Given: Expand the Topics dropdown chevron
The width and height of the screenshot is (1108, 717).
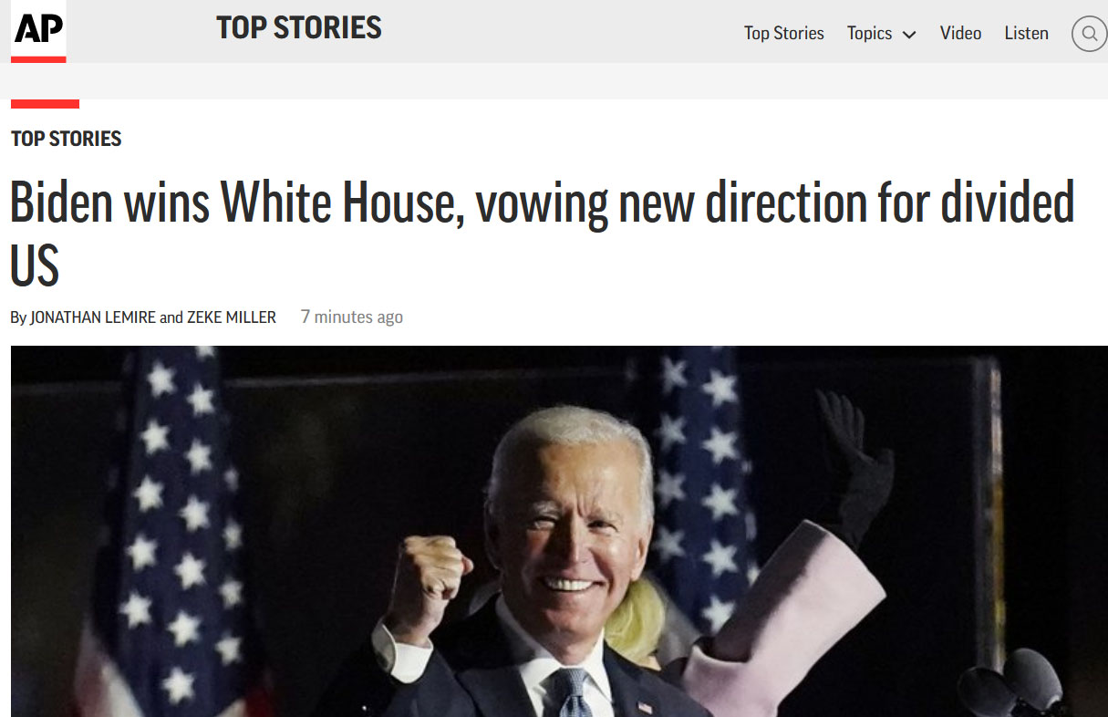Looking at the screenshot, I should [x=909, y=35].
